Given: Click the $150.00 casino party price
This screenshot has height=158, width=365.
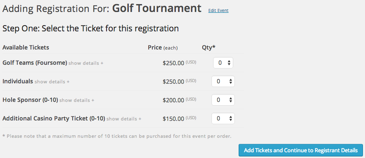Looking at the screenshot, I should tap(173, 119).
